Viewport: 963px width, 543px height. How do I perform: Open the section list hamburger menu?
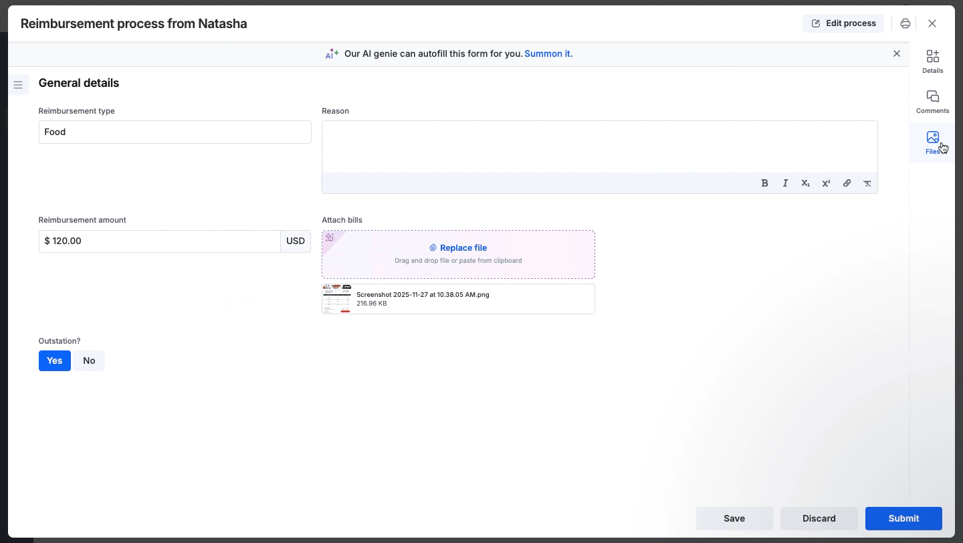tap(18, 85)
